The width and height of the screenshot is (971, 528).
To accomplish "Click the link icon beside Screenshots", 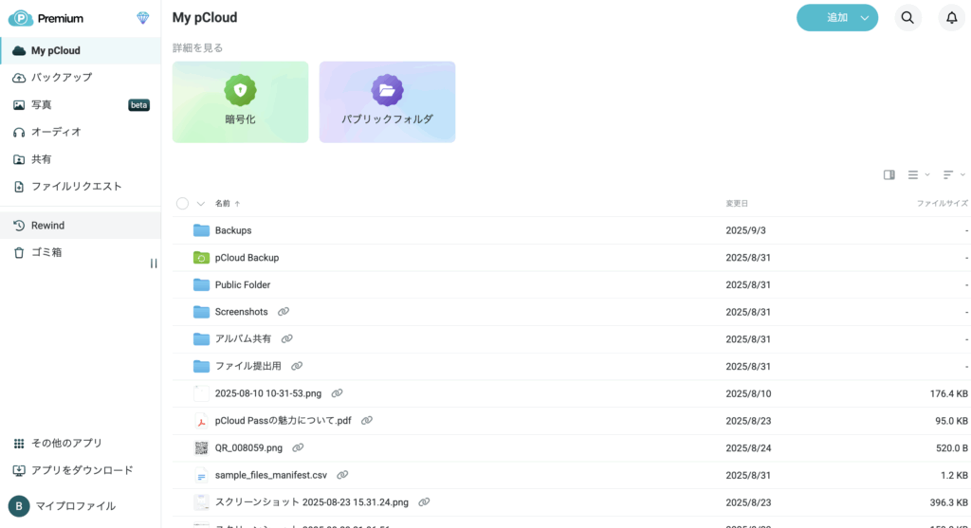I will [284, 312].
